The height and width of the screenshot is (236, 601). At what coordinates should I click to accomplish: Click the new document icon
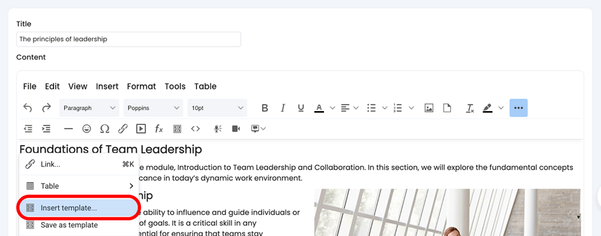447,108
